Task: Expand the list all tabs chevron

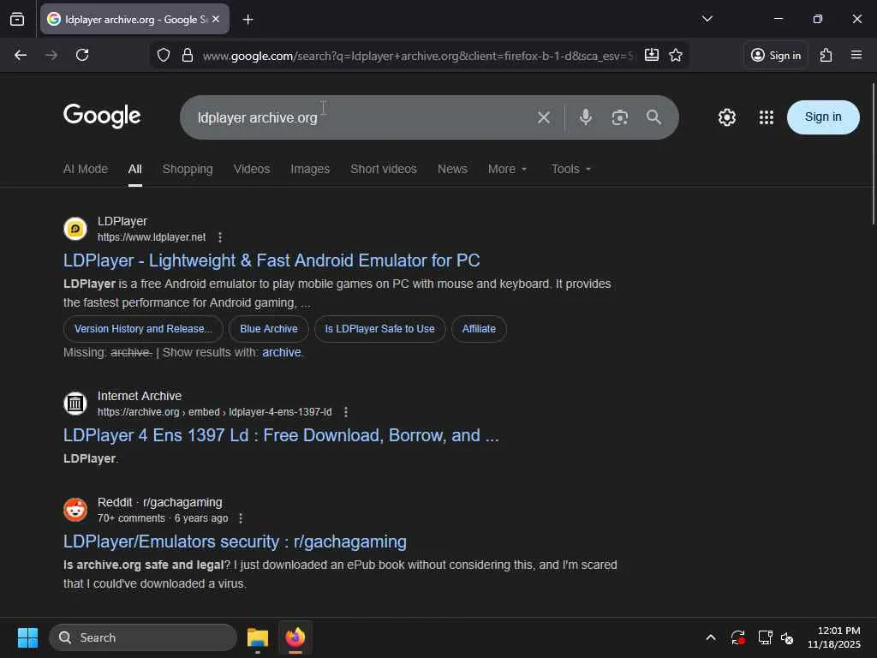Action: (x=707, y=19)
